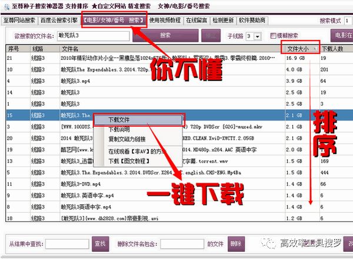The width and height of the screenshot is (353, 259).
Task: Select 复制文磁力链接 menu entry
Action: point(138,139)
